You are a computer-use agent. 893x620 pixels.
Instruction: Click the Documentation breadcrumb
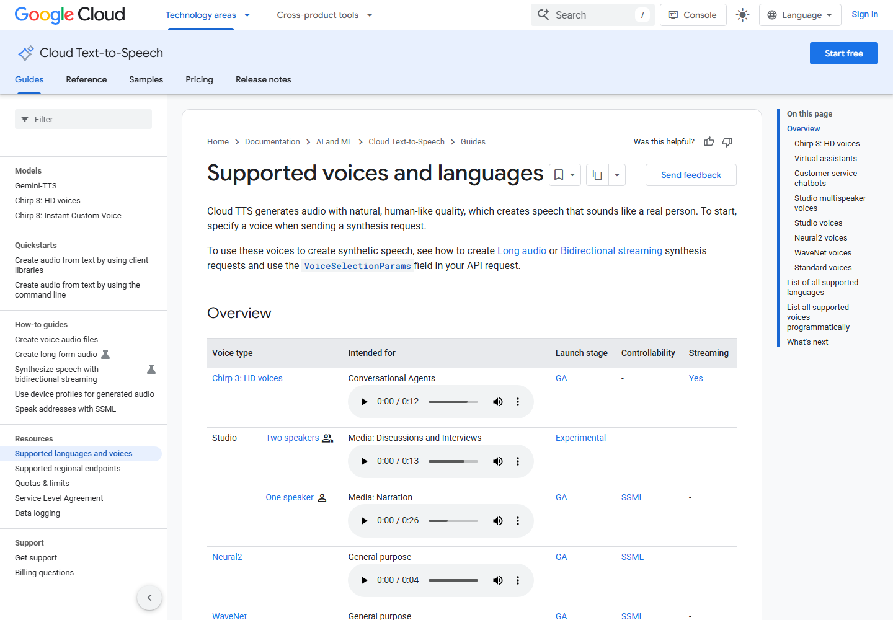point(272,142)
